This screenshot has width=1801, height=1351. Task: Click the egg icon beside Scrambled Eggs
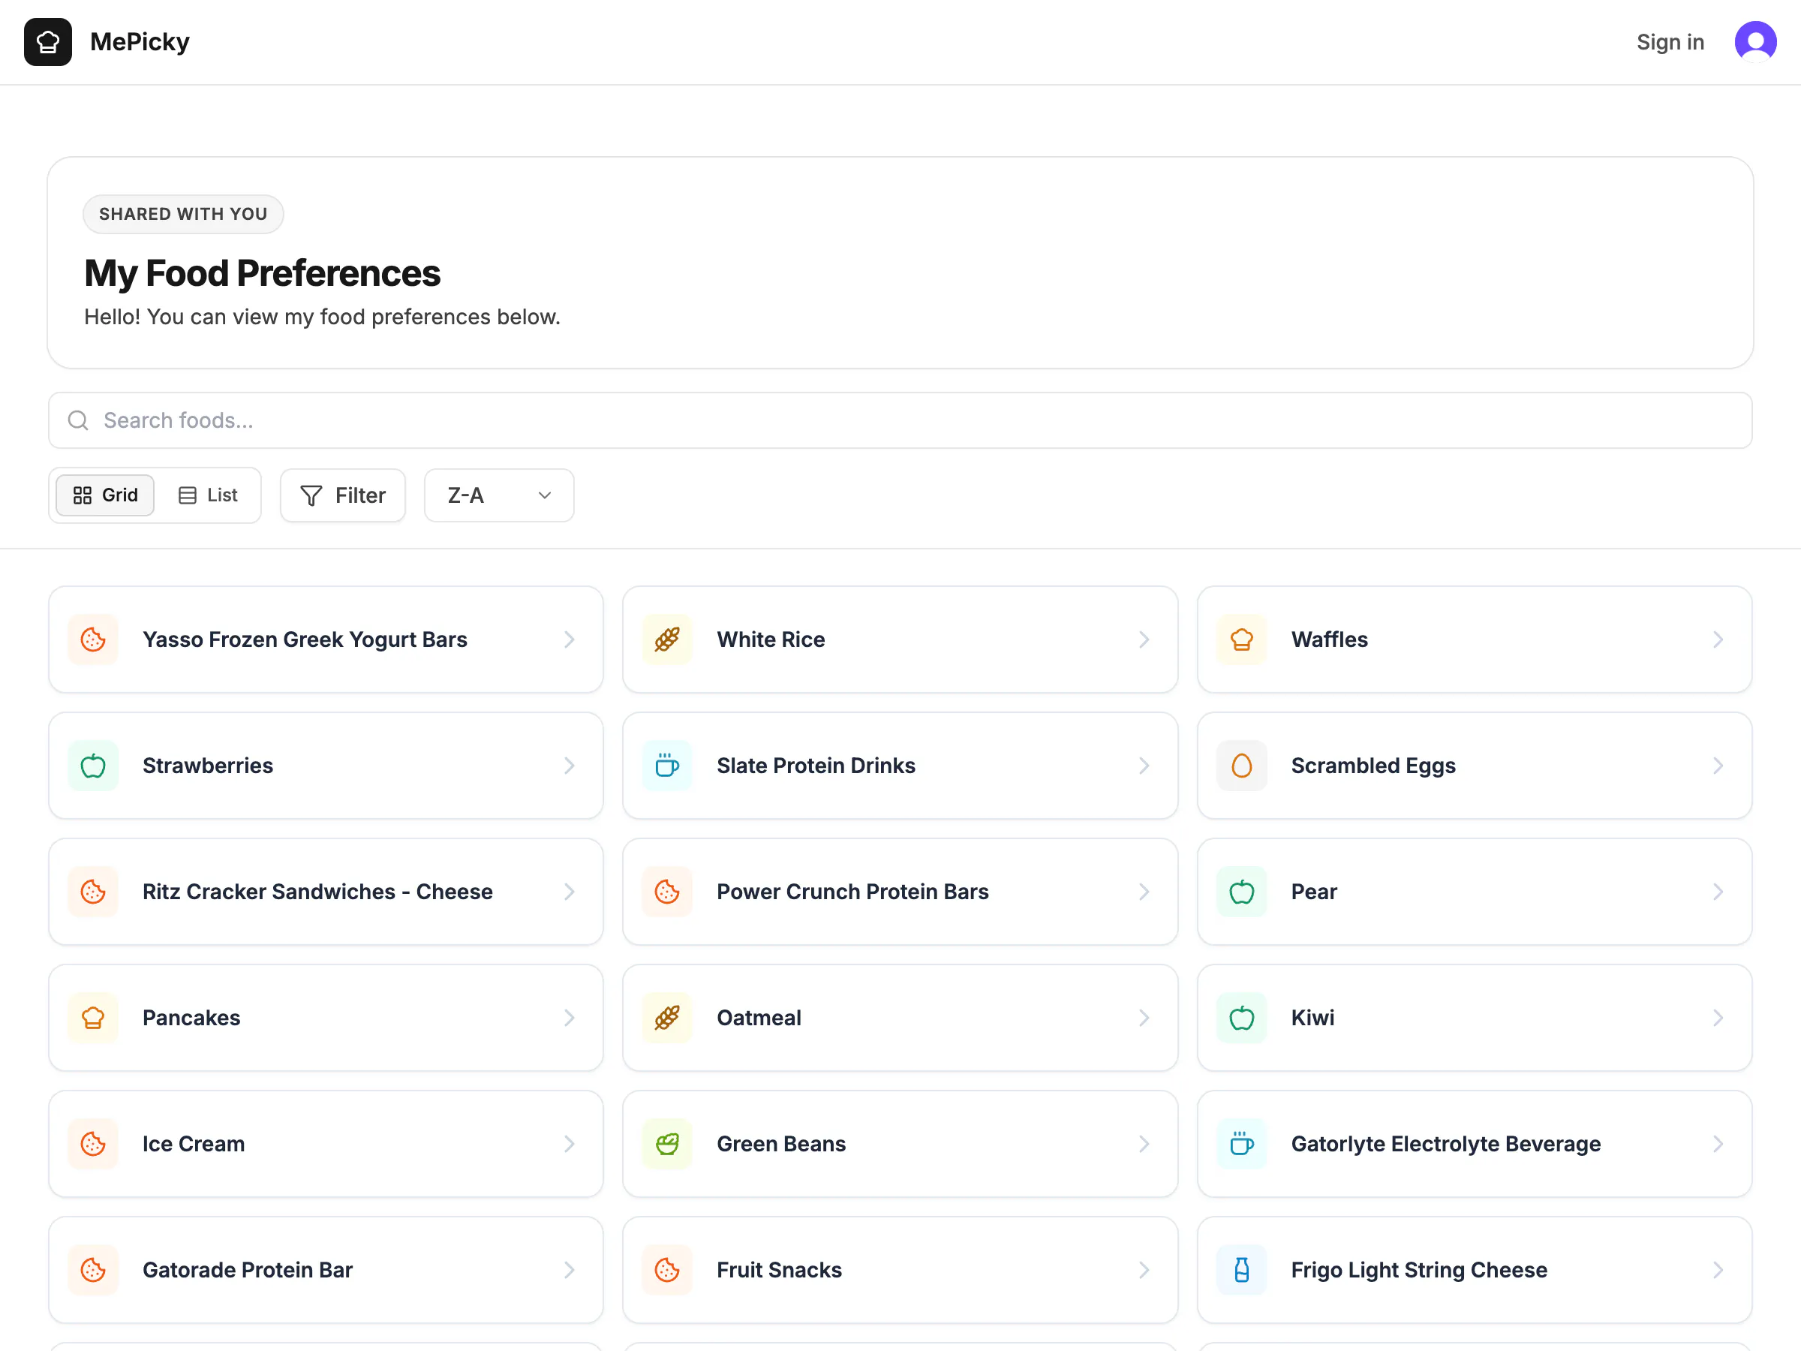[1242, 766]
